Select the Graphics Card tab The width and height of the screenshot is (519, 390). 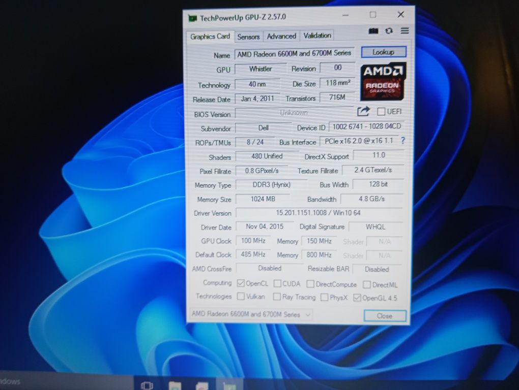click(x=210, y=37)
